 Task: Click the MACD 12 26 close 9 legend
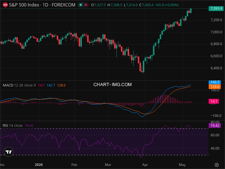tap(19, 85)
